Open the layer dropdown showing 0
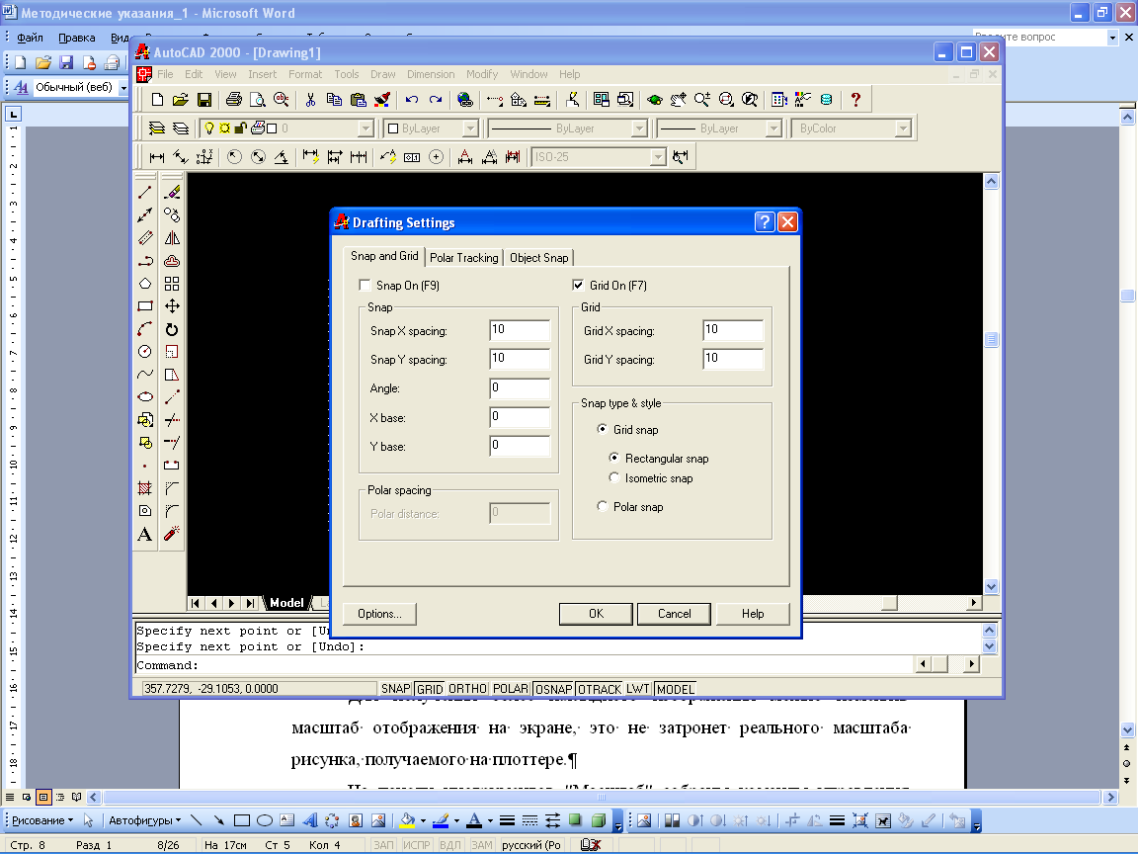The image size is (1138, 854). [x=366, y=128]
